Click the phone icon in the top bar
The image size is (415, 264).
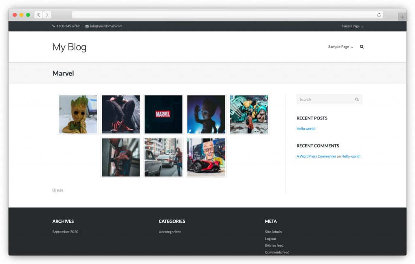53,26
